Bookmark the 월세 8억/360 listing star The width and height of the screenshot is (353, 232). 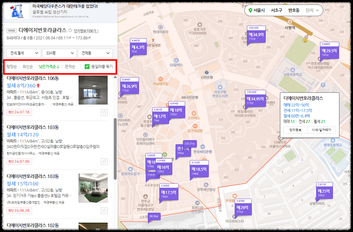pyautogui.click(x=104, y=112)
